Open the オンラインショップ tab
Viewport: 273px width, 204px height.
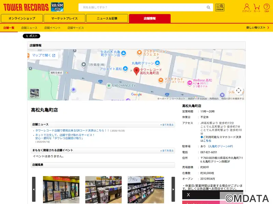pos(22,18)
